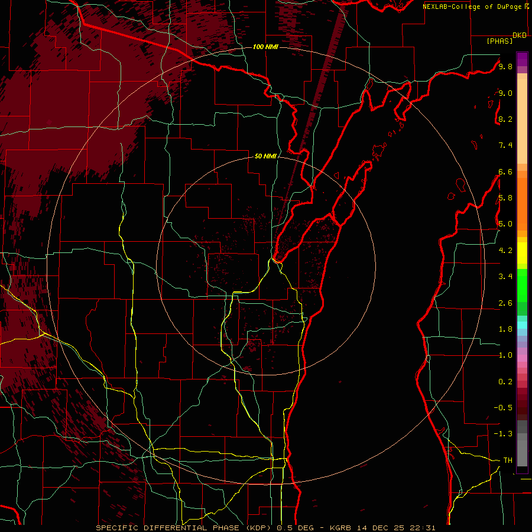532x532 pixels.
Task: Click the NEXLAB-College of DuPage credit text
Action: (x=472, y=7)
